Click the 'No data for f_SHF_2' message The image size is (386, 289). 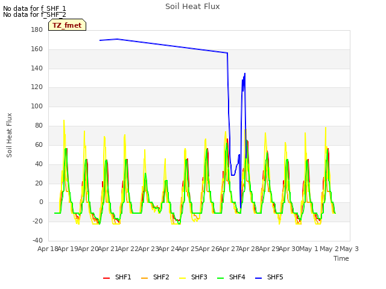click(x=34, y=14)
